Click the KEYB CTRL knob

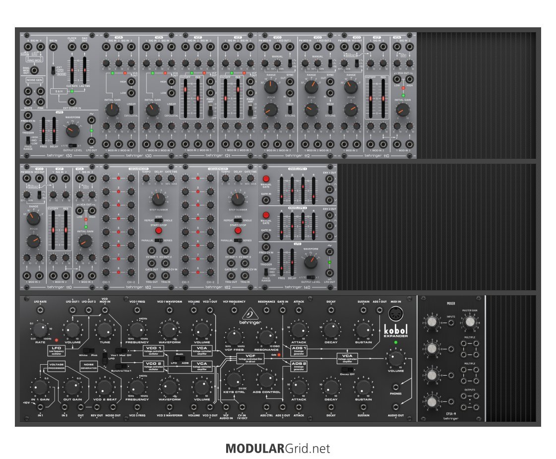(x=234, y=380)
